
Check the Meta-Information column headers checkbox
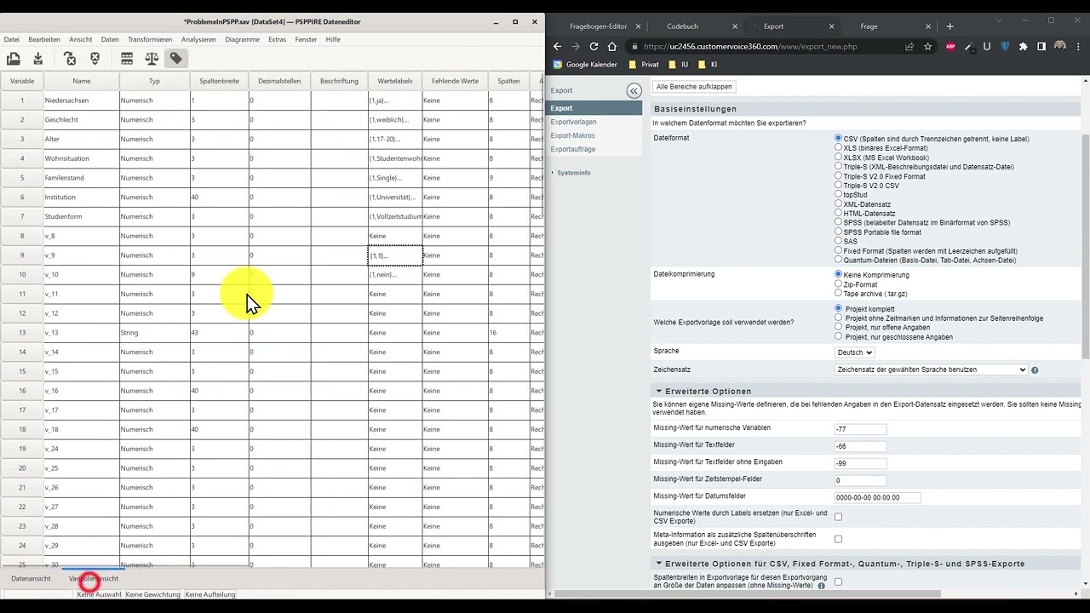838,539
